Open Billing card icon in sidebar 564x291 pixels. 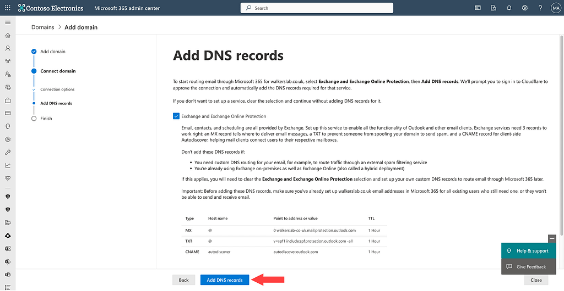pos(8,113)
